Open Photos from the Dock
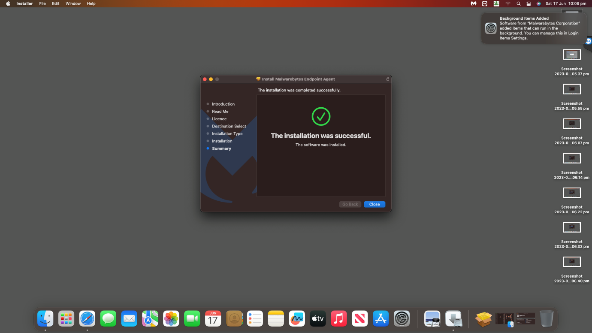 click(x=171, y=318)
